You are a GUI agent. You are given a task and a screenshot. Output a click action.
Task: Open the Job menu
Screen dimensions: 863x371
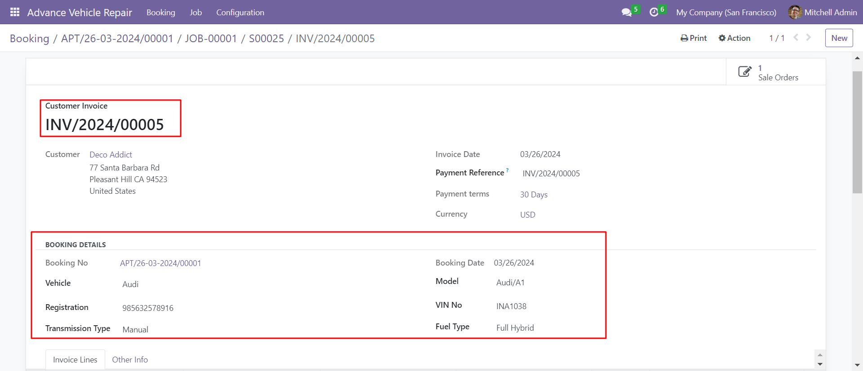click(196, 13)
